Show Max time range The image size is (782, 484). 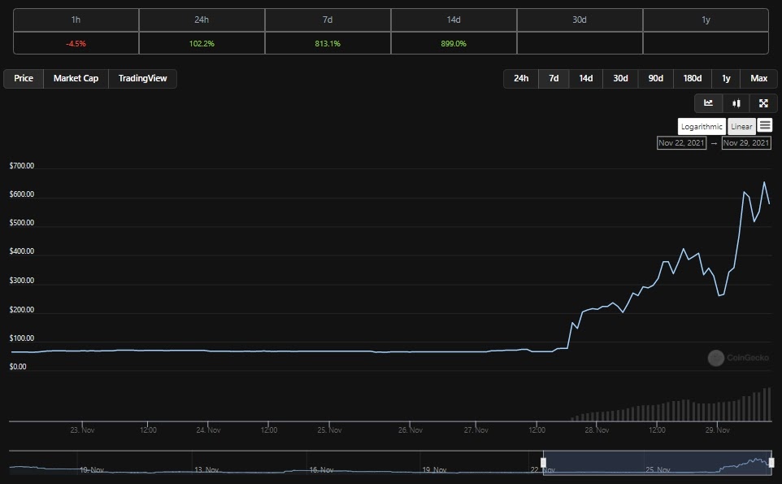coord(758,79)
